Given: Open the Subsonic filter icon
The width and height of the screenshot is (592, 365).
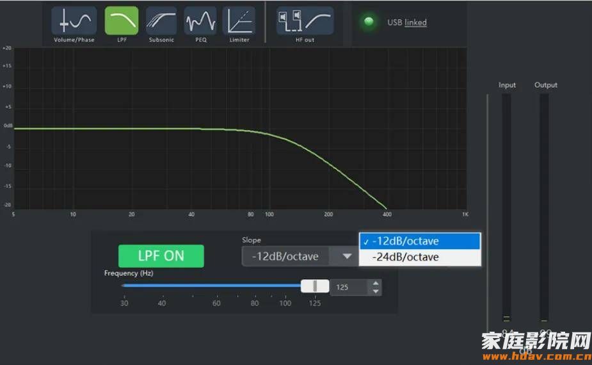Looking at the screenshot, I should pyautogui.click(x=161, y=21).
